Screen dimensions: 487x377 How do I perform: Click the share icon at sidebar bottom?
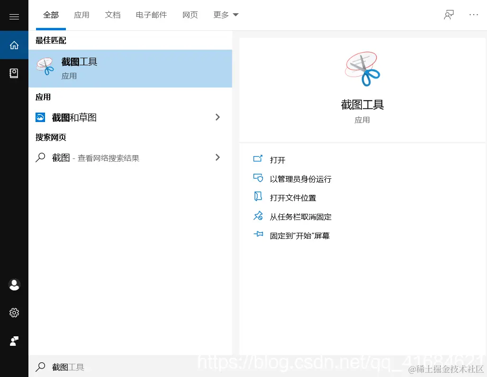[x=14, y=341]
